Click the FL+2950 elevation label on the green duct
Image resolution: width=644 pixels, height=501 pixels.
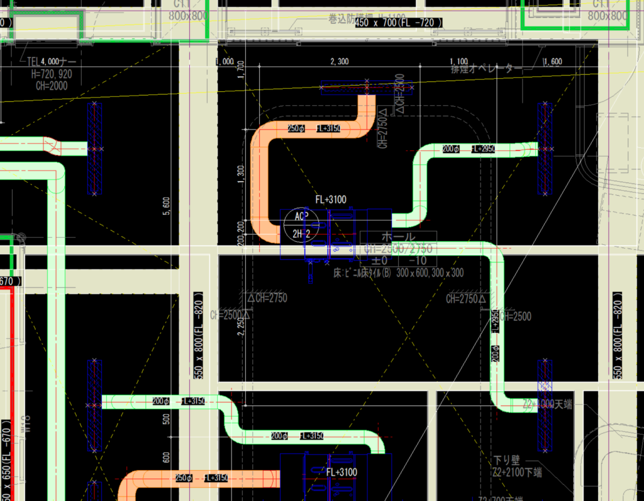[x=483, y=149]
